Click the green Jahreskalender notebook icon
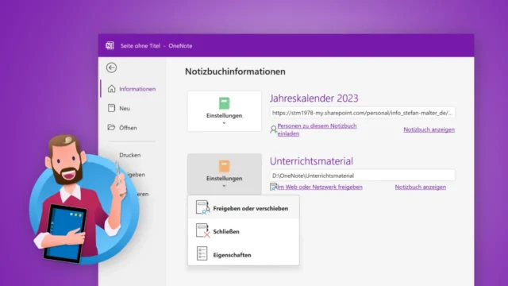 224,103
